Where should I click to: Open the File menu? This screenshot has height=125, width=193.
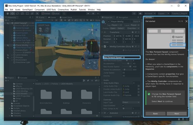6,9
